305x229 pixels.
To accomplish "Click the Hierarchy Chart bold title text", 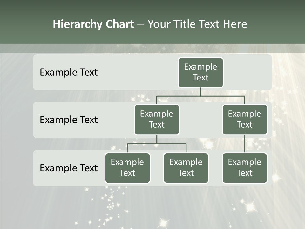I will coord(94,24).
